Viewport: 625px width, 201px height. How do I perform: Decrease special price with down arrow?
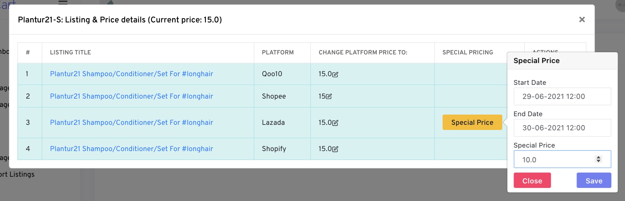pyautogui.click(x=598, y=161)
